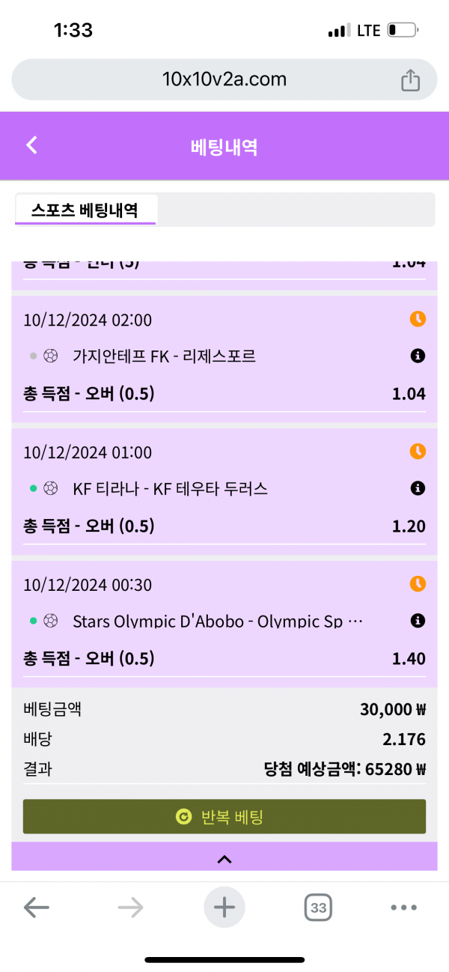Open info for KF 티라나 match

coord(418,489)
